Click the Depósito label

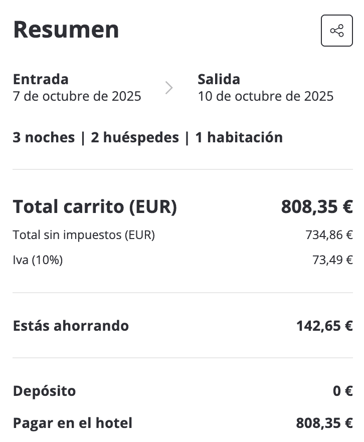click(44, 391)
